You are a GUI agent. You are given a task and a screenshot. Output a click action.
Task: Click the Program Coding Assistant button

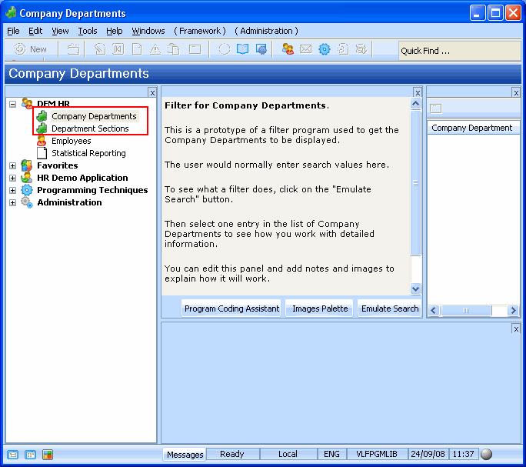click(x=231, y=309)
